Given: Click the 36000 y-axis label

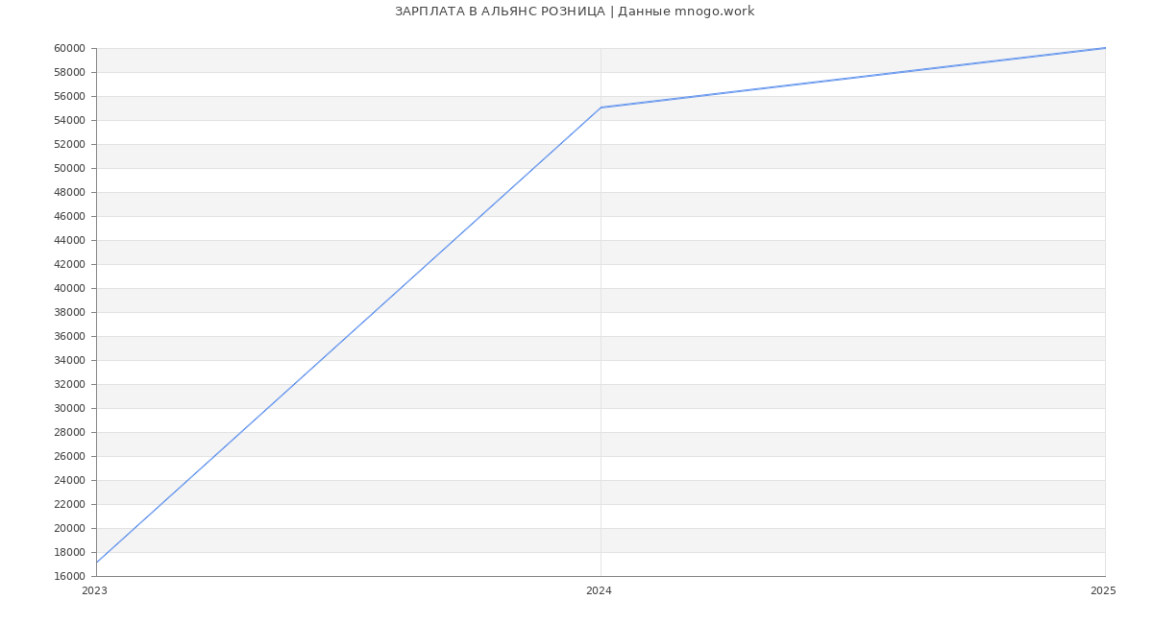Looking at the screenshot, I should [70, 336].
